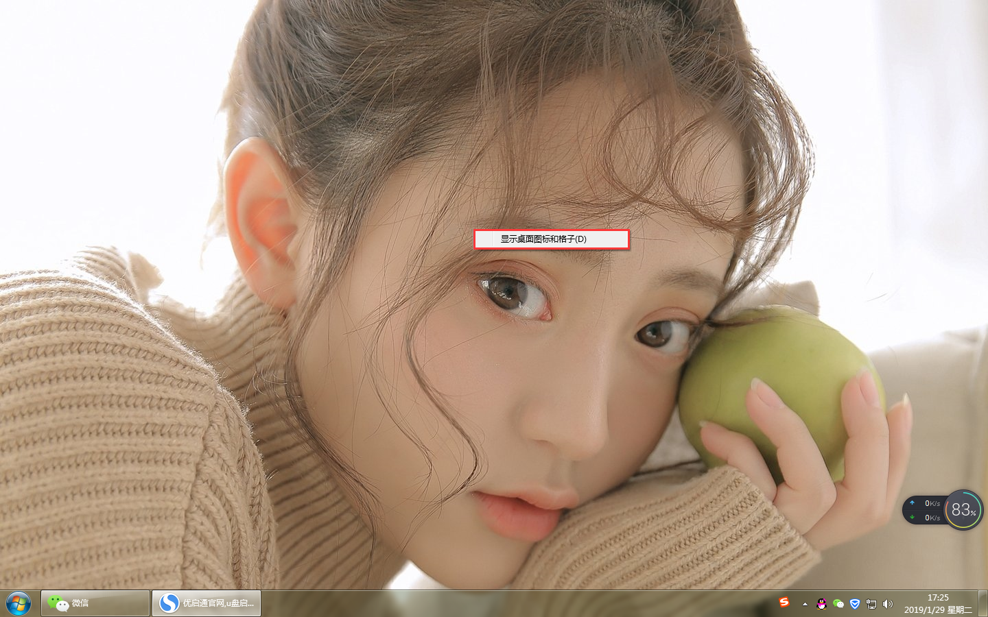
Task: Click the download speed 0K/s reading
Action: pyautogui.click(x=932, y=518)
